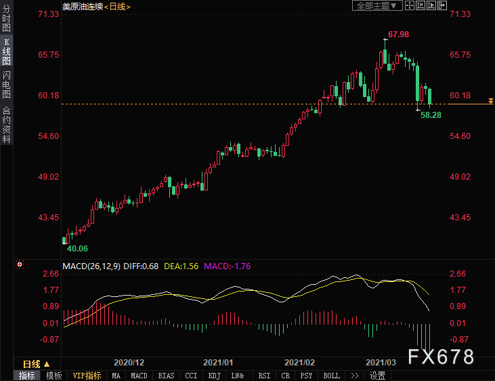Click the chart axes play icon
This screenshot has height=381, width=495.
coord(431,5)
